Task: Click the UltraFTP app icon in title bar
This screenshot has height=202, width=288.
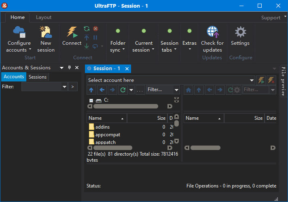Action: (x=4, y=6)
